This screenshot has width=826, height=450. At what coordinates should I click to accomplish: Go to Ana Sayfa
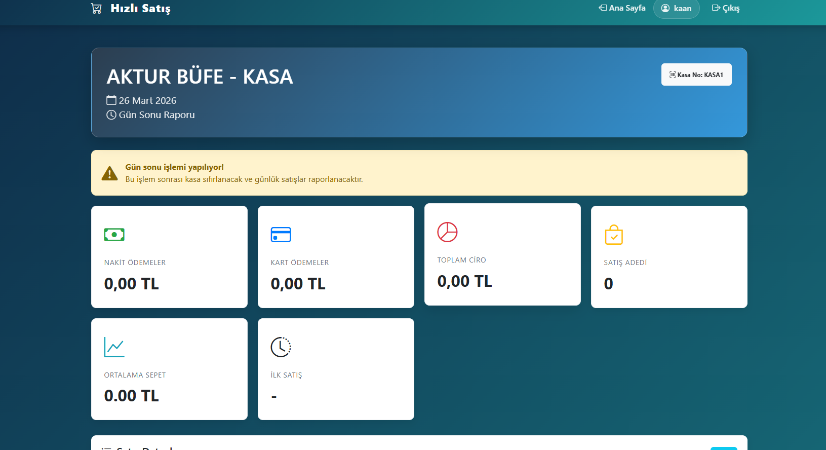click(x=622, y=8)
